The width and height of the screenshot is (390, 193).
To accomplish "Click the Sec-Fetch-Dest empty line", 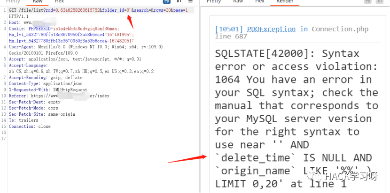I will click(35, 102).
